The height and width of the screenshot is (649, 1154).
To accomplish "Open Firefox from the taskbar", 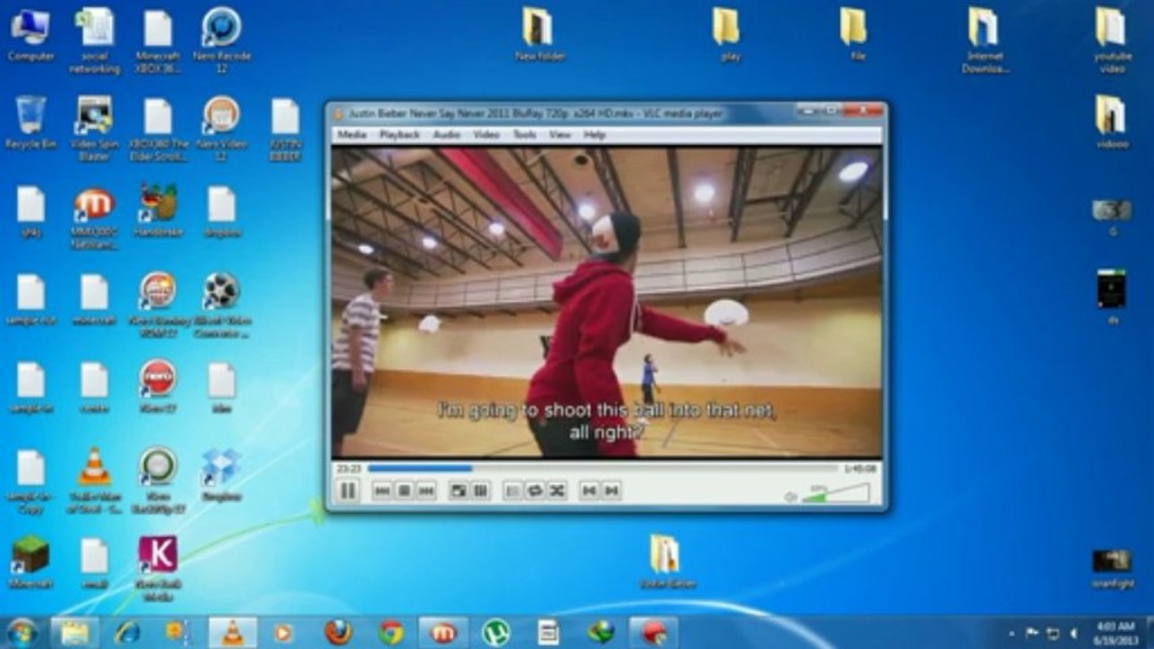I will pyautogui.click(x=338, y=633).
